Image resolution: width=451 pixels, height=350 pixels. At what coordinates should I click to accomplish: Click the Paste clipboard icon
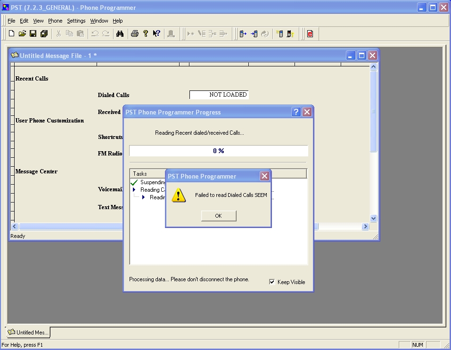[x=80, y=33]
